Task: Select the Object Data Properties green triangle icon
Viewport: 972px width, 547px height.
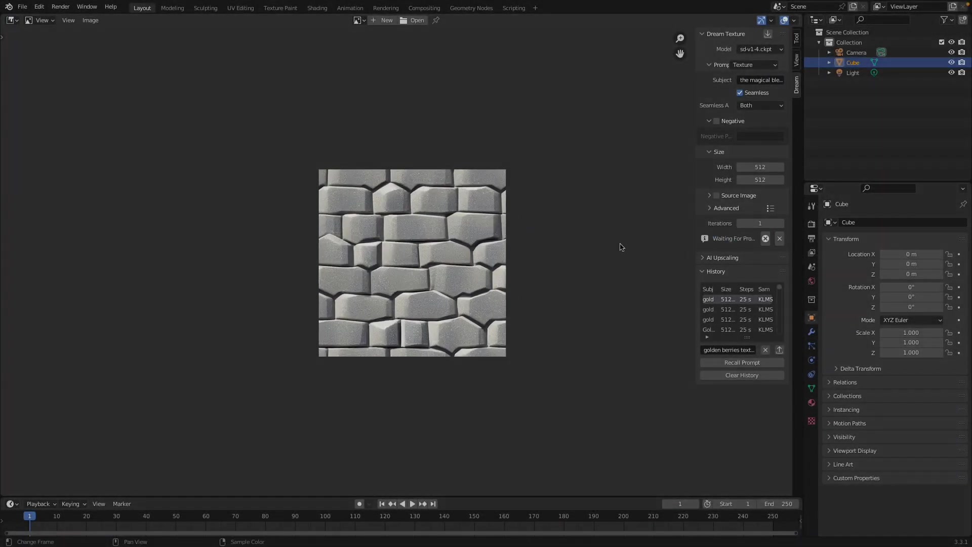Action: [811, 388]
